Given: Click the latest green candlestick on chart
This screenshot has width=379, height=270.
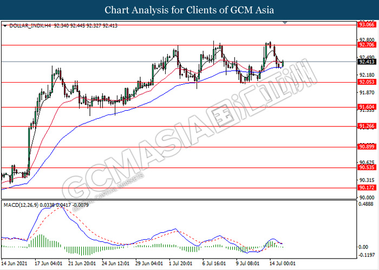Looking at the screenshot, I should [283, 64].
